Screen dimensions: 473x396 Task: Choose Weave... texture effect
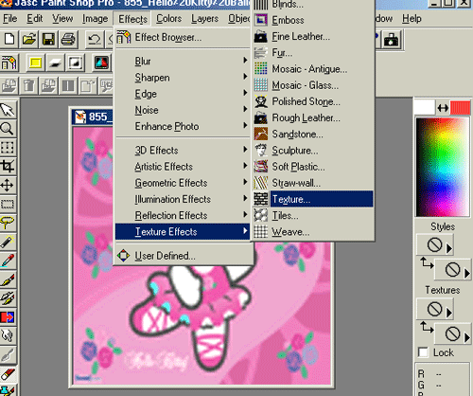[313, 232]
